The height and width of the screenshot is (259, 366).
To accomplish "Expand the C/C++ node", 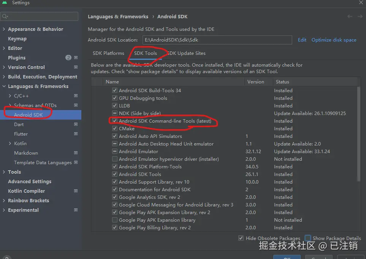I will click(x=10, y=96).
